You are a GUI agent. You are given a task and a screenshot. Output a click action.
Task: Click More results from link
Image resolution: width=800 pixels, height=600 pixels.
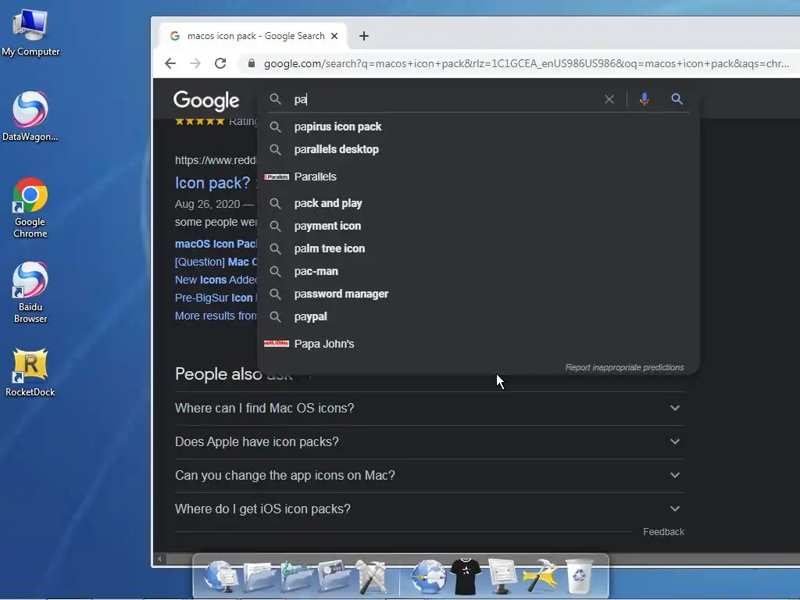click(x=216, y=316)
